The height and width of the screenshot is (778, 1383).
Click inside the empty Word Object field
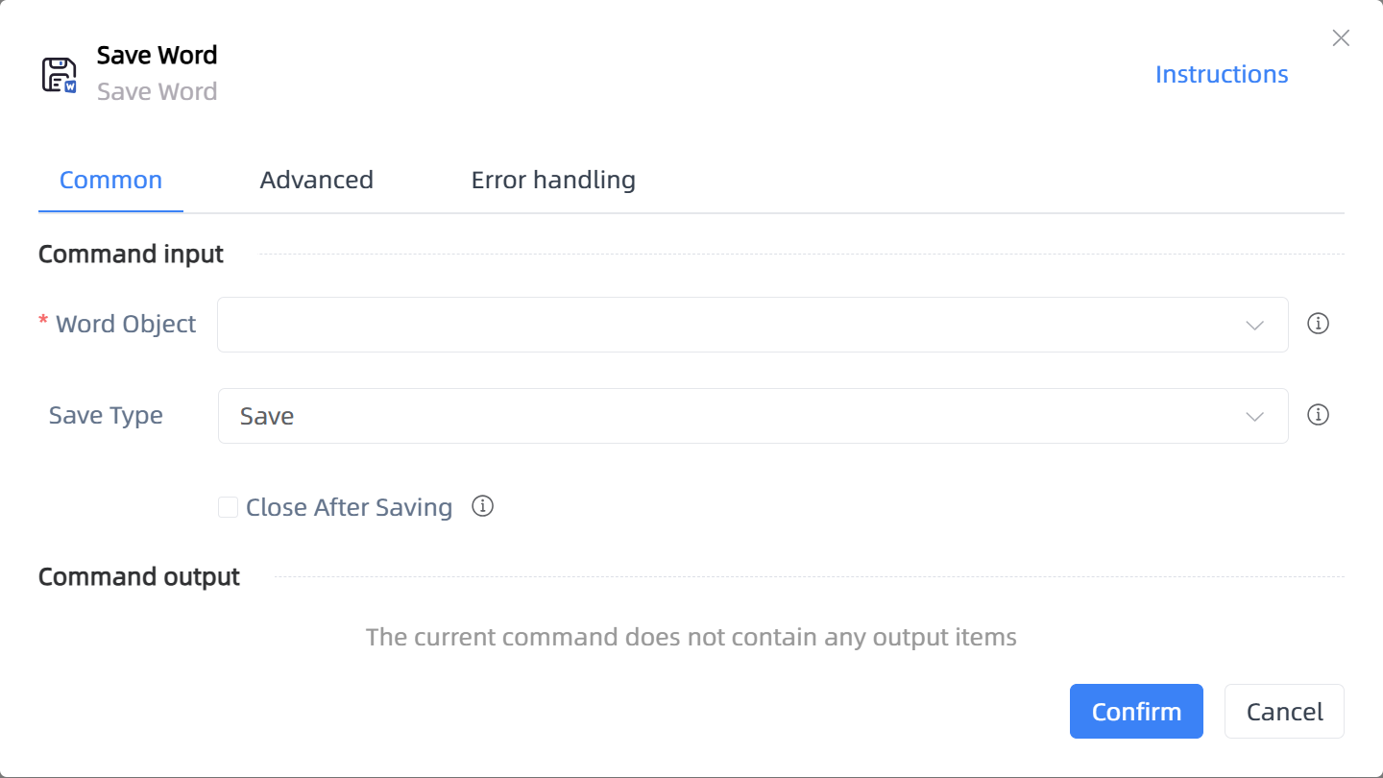(x=753, y=325)
